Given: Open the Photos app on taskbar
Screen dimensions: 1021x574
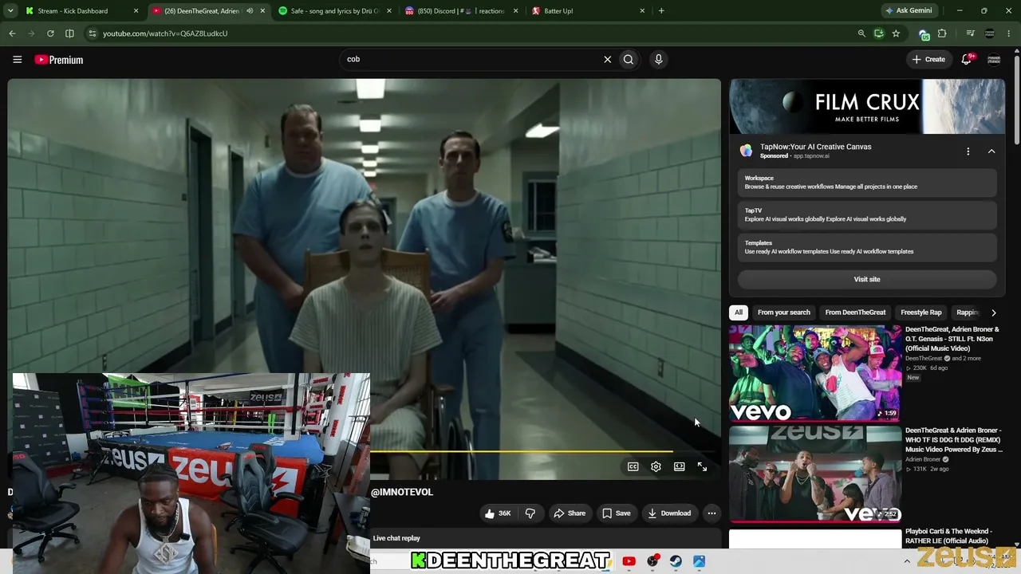Looking at the screenshot, I should [x=699, y=561].
